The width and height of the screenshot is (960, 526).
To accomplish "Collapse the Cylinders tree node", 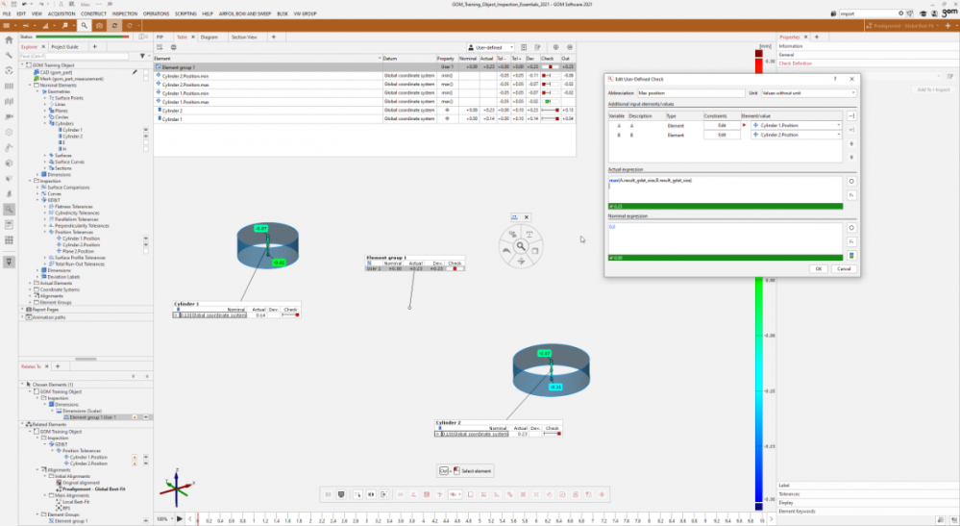I will (45, 123).
